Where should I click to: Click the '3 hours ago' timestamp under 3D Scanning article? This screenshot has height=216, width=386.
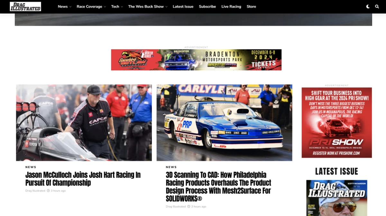pyautogui.click(x=199, y=207)
